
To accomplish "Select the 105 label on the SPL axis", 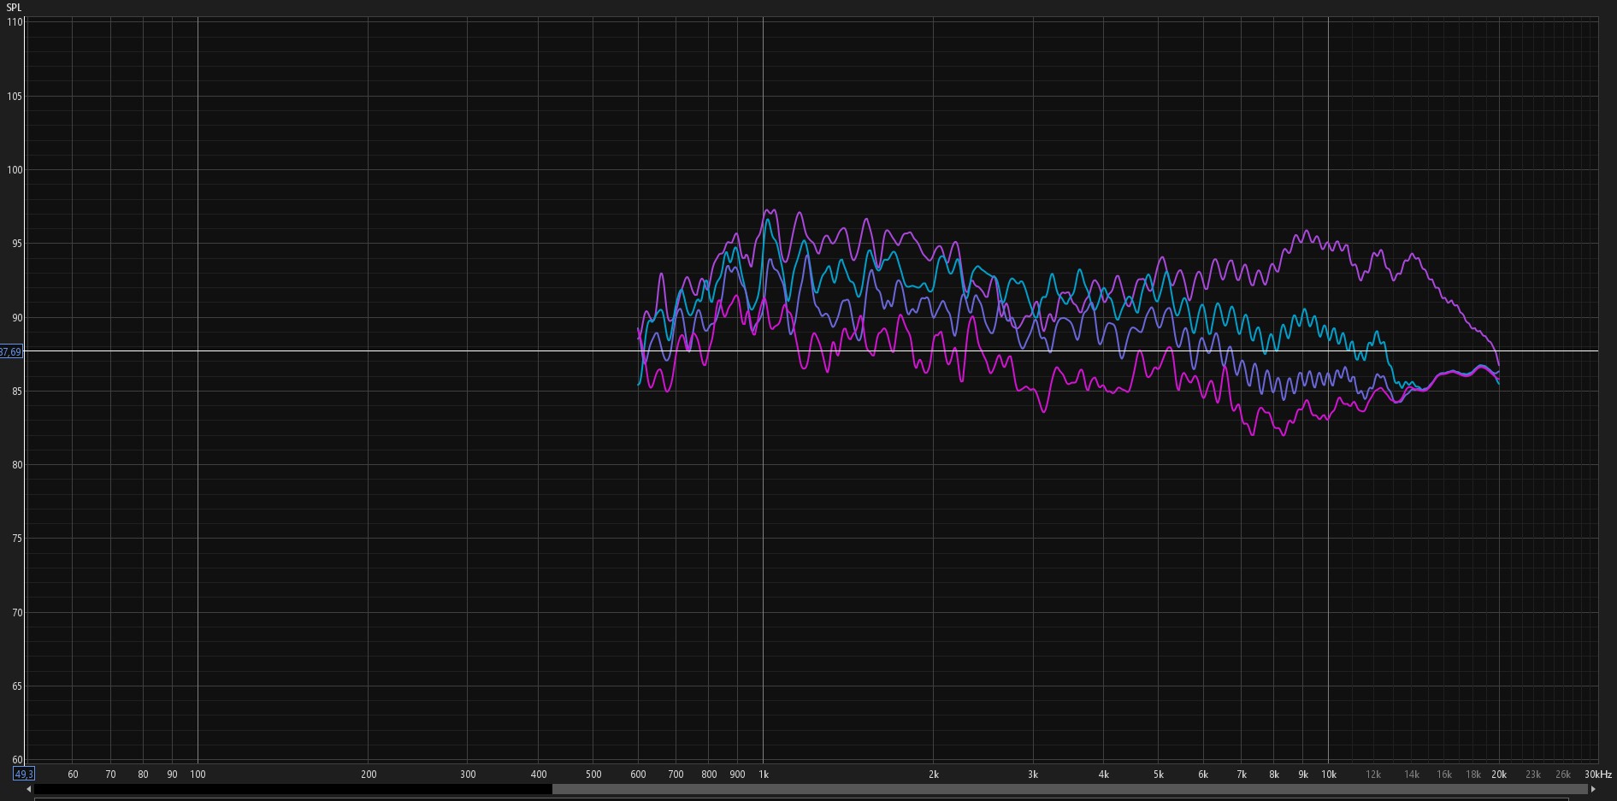I will click(15, 96).
